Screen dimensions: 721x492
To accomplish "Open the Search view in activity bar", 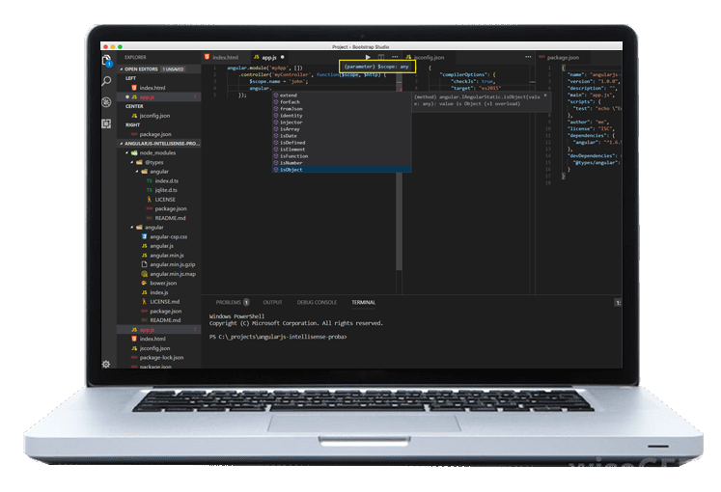I will pyautogui.click(x=106, y=81).
